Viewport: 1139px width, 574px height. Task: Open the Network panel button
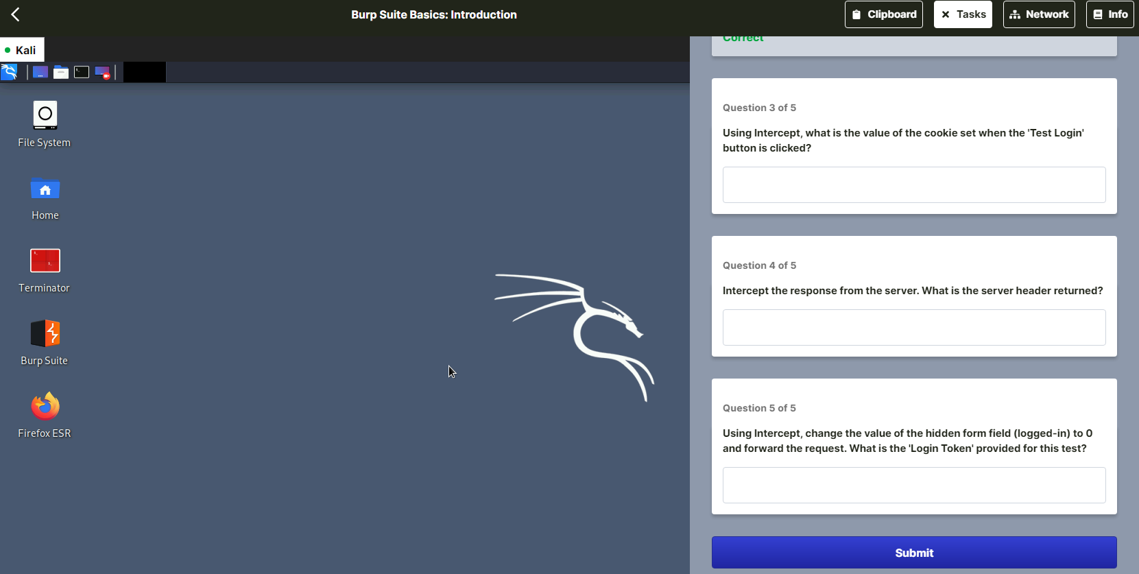pyautogui.click(x=1039, y=14)
